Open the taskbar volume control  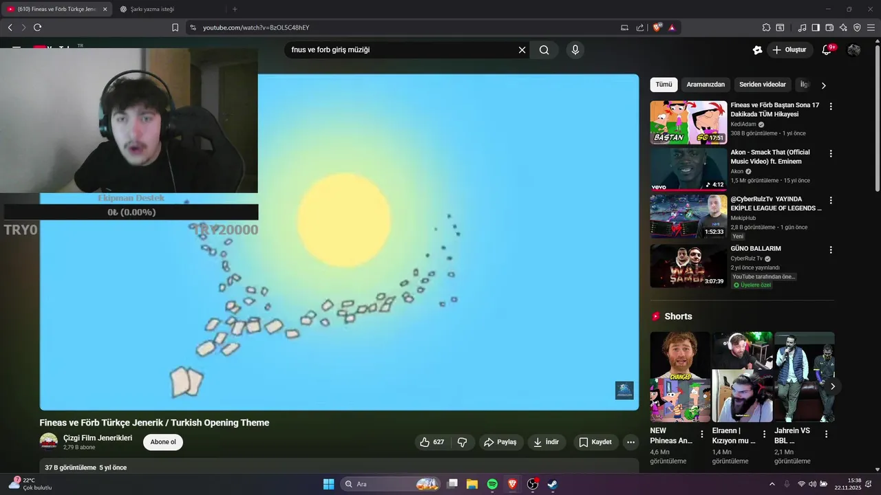click(812, 484)
